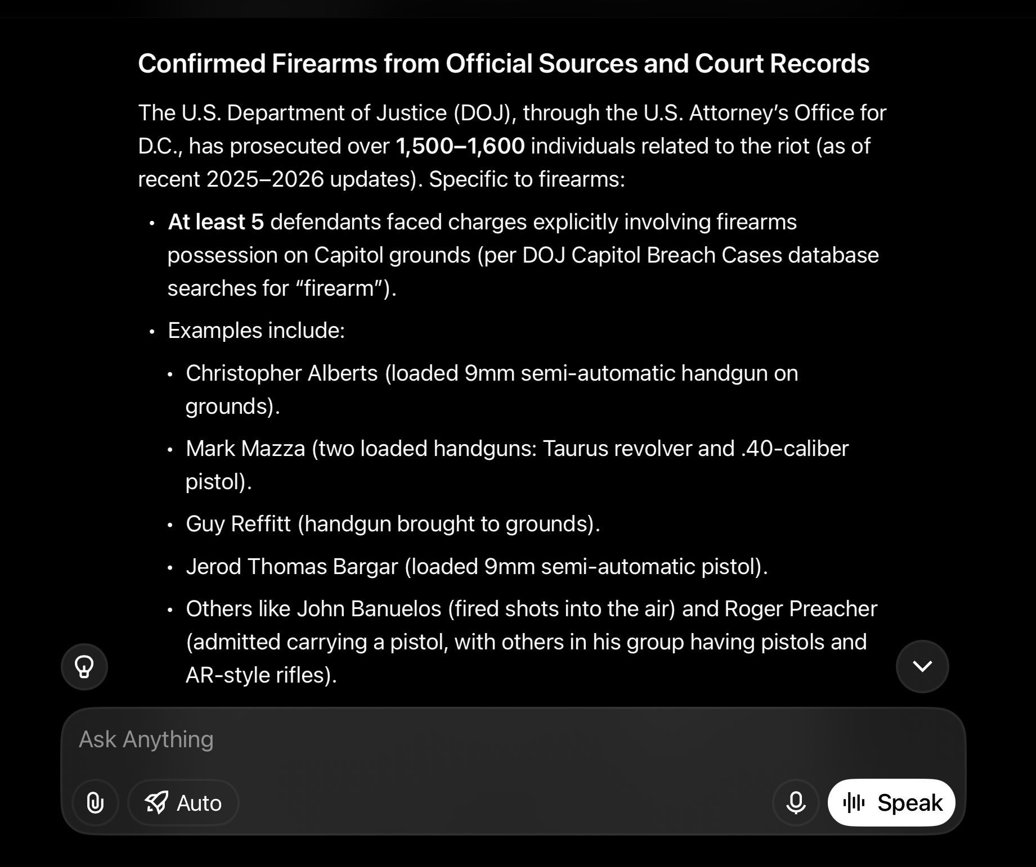Start voice mode with the Speak button
Screen dimensions: 1036x867
891,803
